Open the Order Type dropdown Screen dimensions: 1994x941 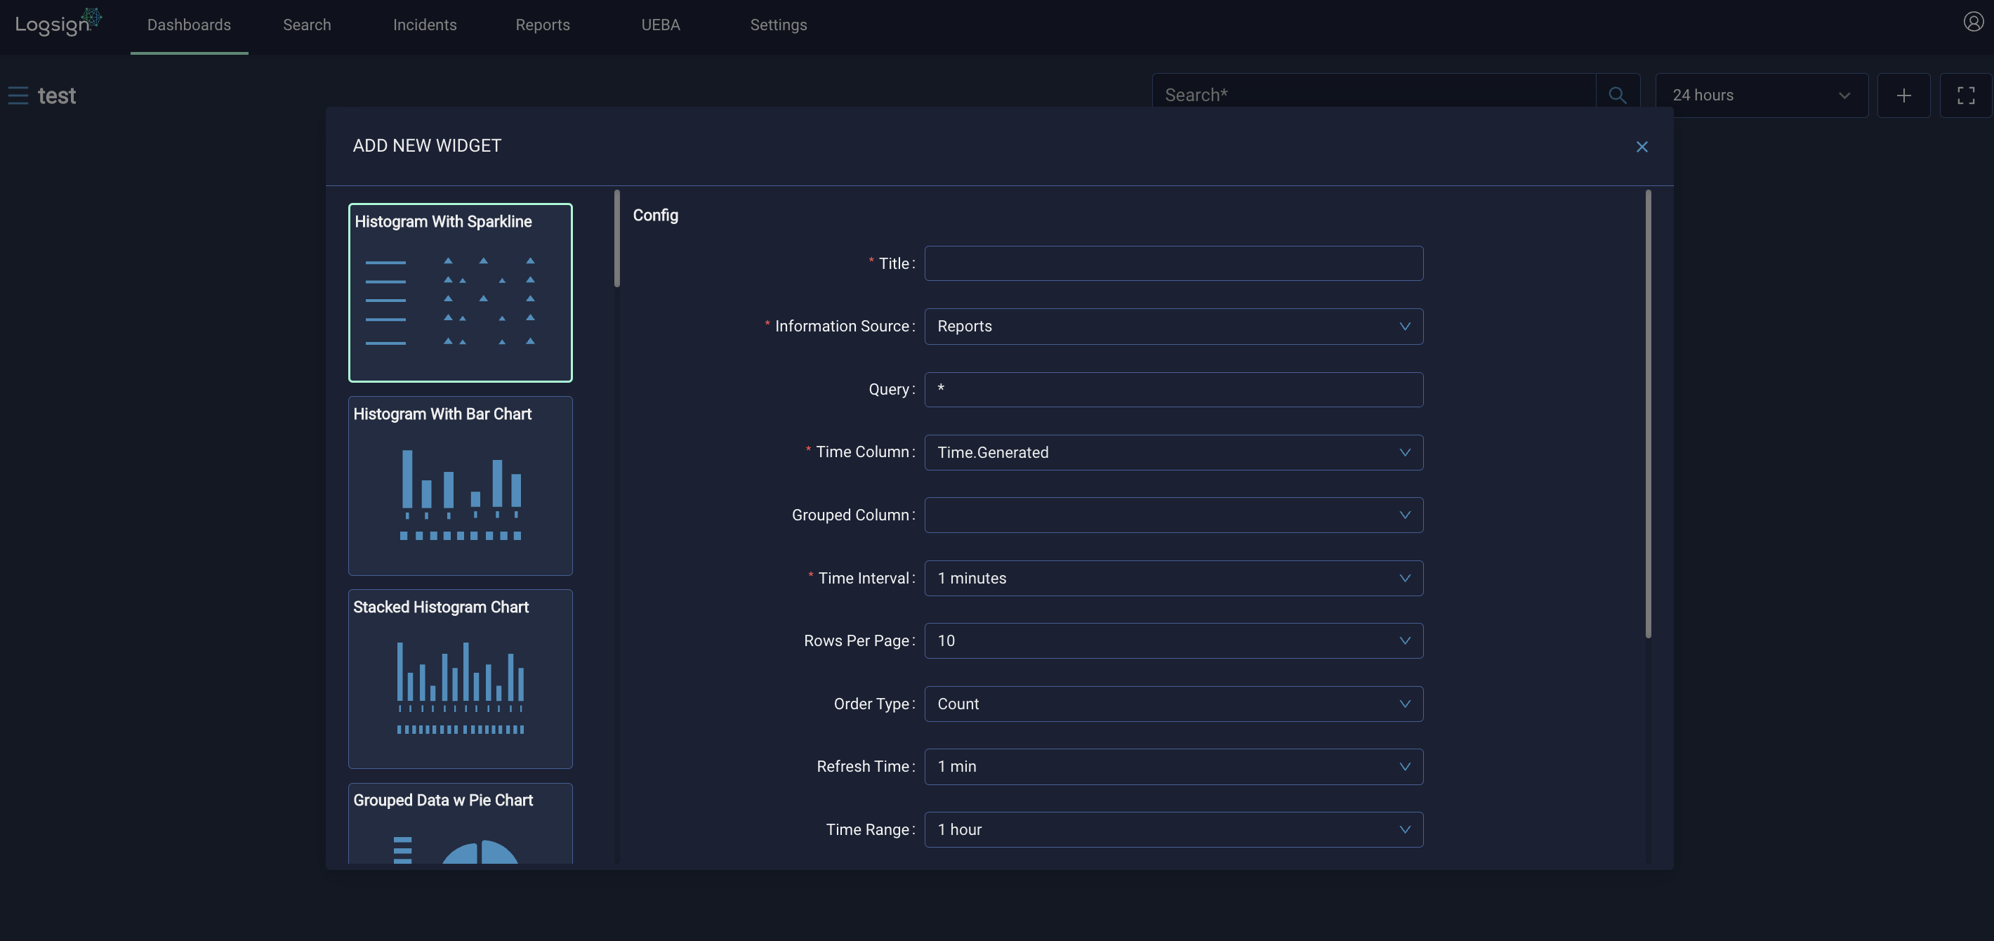point(1173,703)
